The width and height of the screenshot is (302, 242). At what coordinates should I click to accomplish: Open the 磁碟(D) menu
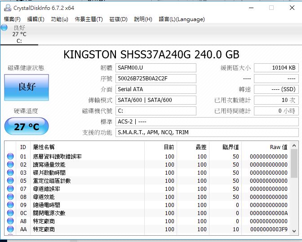coord(118,19)
